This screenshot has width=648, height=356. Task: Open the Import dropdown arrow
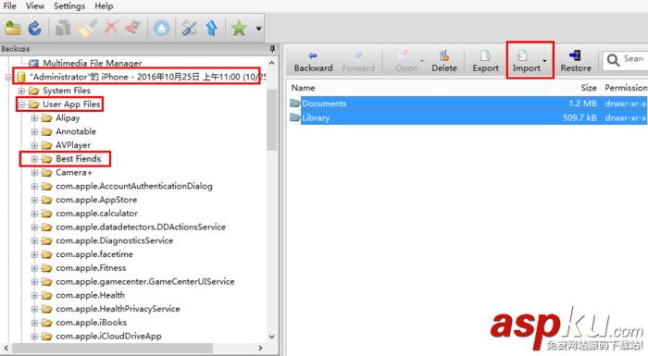click(544, 61)
